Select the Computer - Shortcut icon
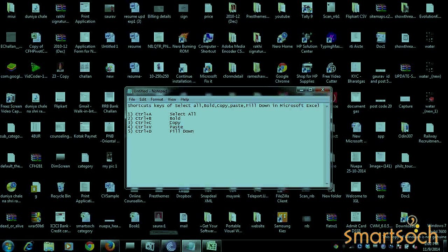 [x=208, y=43]
